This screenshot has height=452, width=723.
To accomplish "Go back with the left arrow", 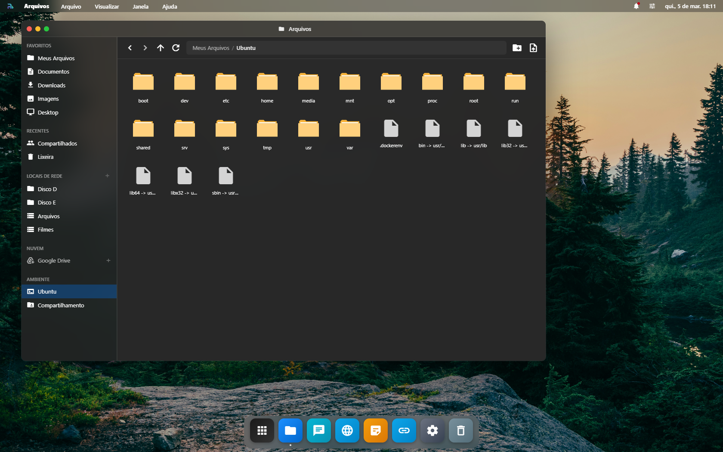I will pyautogui.click(x=130, y=48).
